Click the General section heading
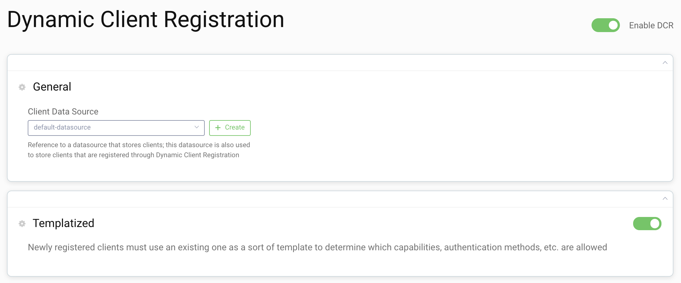This screenshot has height=283, width=681. click(52, 87)
